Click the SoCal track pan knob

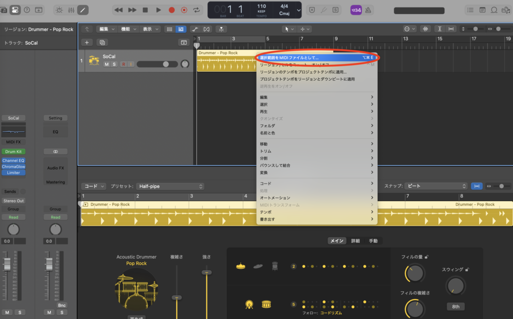185,64
